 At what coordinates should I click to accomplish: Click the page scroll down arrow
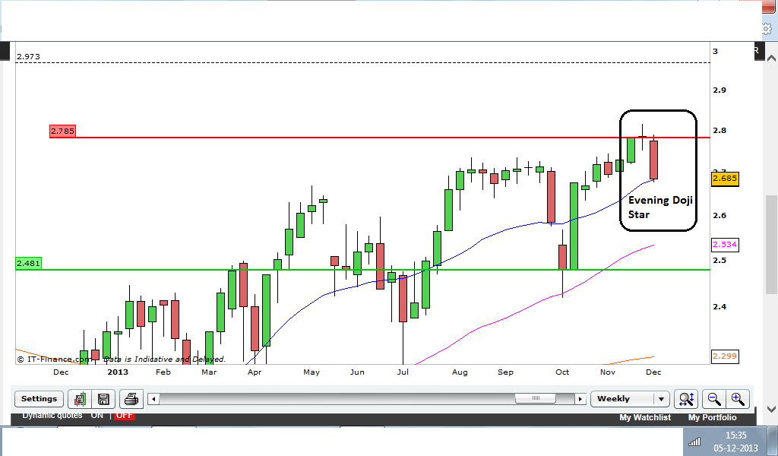[x=772, y=410]
